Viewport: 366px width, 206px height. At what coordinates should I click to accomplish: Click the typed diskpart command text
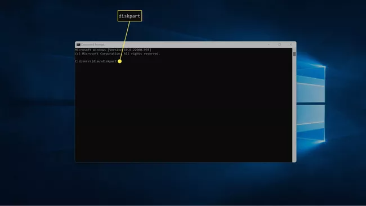pyautogui.click(x=109, y=61)
